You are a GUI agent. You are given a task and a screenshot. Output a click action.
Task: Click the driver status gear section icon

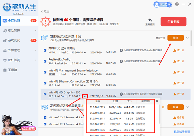tap(44, 38)
